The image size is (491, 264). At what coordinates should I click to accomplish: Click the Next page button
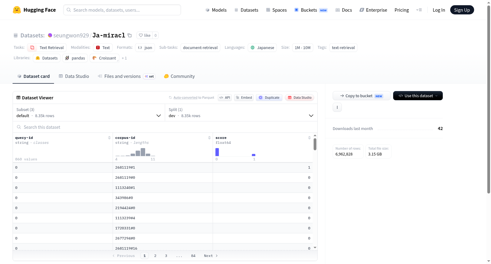pyautogui.click(x=211, y=256)
